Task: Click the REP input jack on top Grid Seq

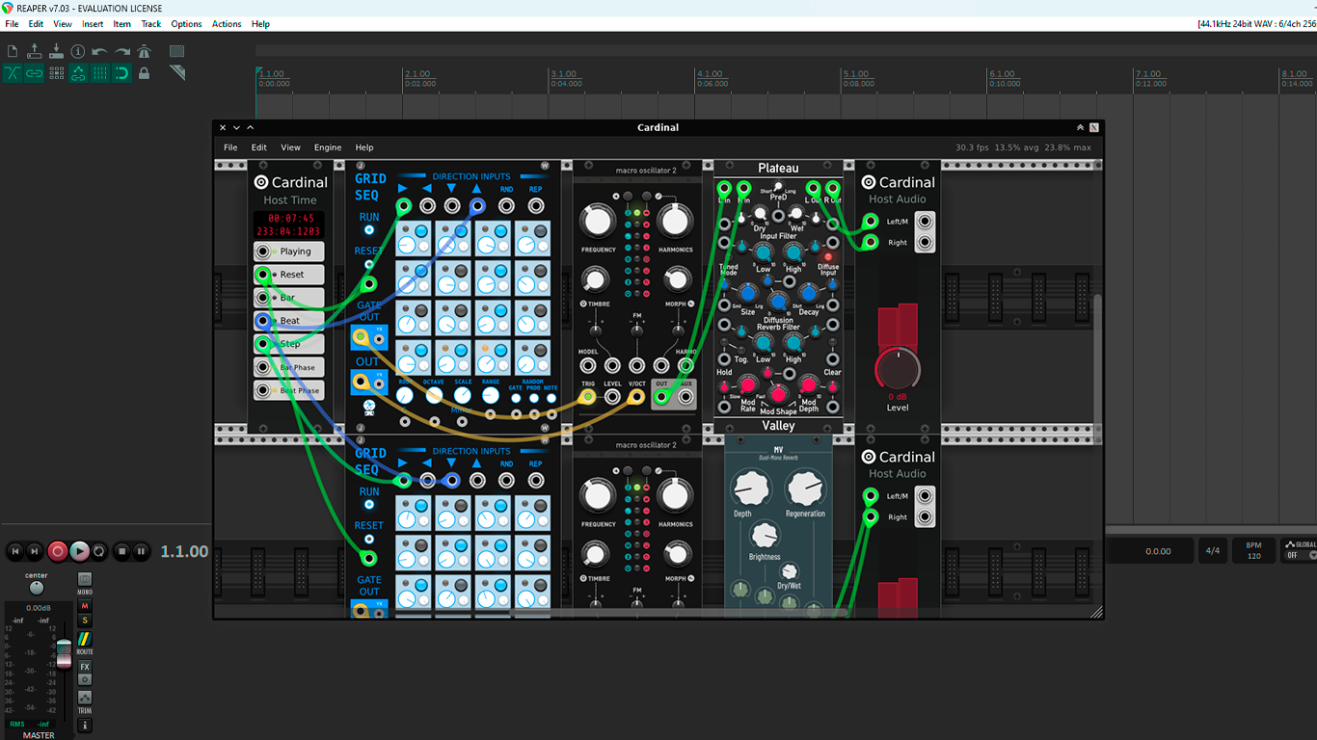Action: point(536,205)
